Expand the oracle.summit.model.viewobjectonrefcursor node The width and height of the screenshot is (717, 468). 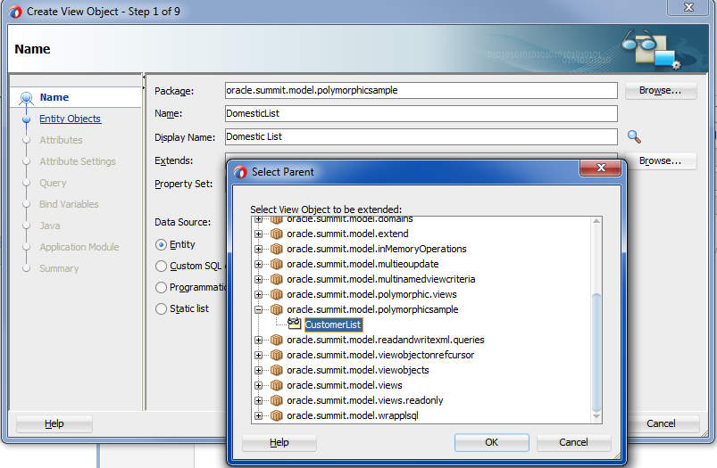(258, 355)
